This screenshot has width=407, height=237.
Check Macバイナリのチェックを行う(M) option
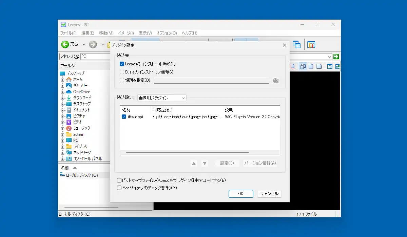coord(119,188)
